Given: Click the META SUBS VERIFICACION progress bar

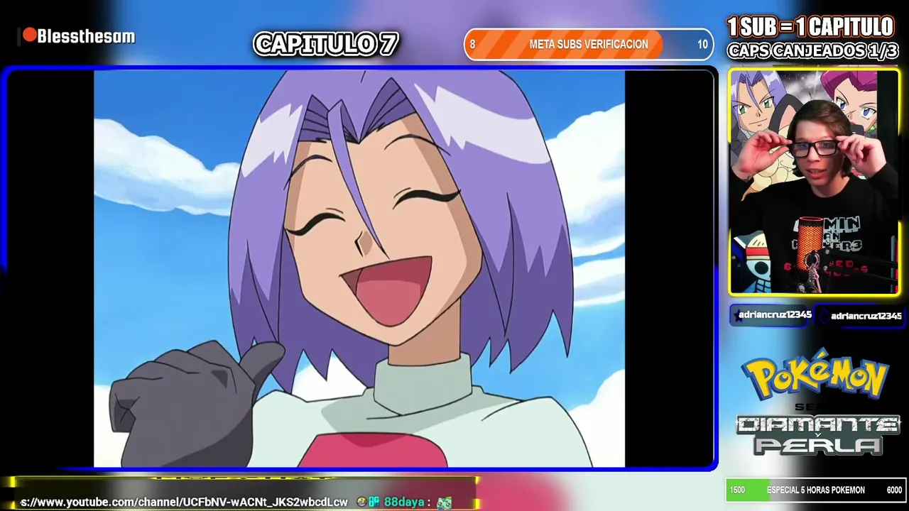Looking at the screenshot, I should click(589, 44).
